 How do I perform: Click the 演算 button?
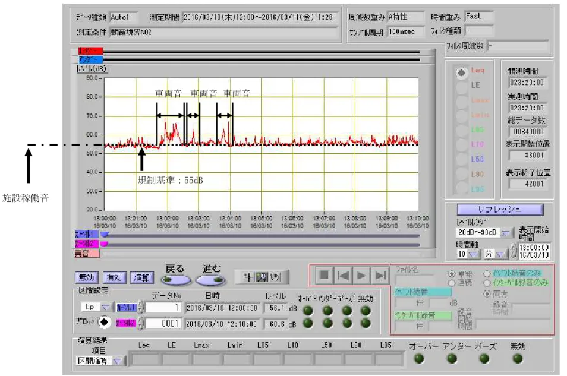click(x=141, y=277)
